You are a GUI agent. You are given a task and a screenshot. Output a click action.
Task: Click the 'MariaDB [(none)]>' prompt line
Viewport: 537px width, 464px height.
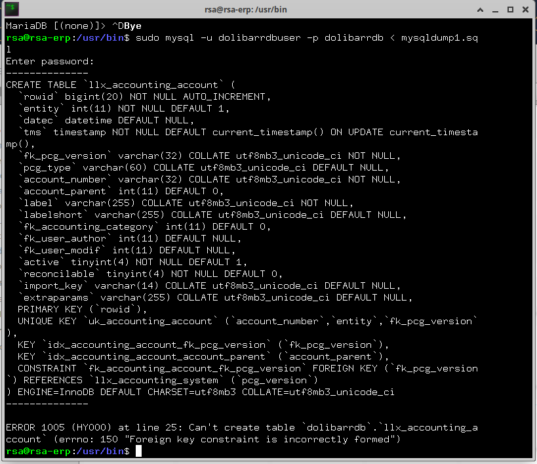(73, 26)
